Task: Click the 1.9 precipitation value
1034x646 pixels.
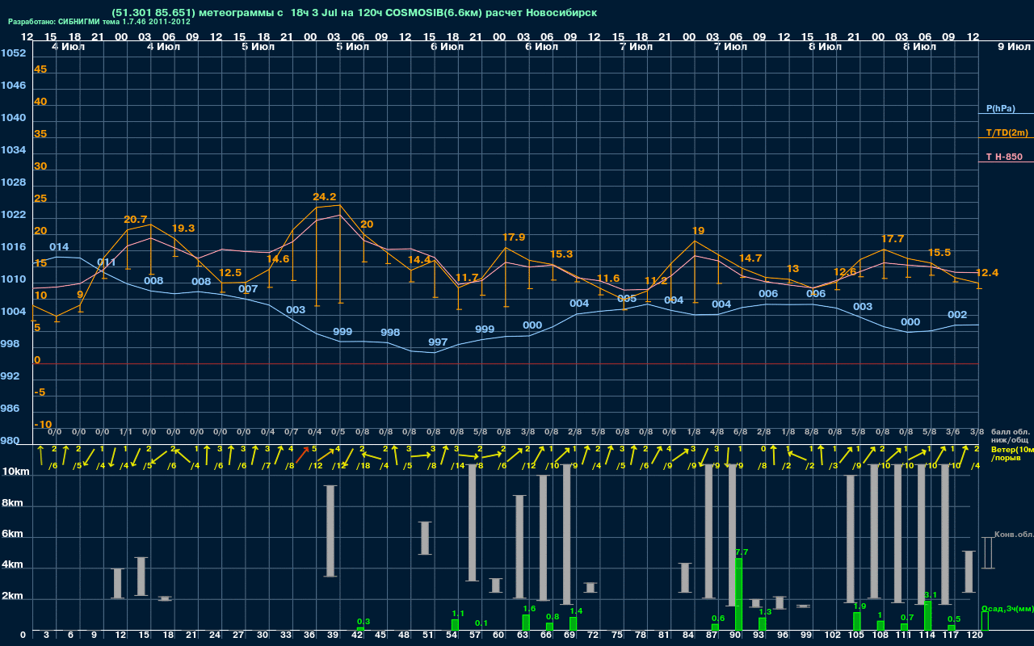Action: 860,606
